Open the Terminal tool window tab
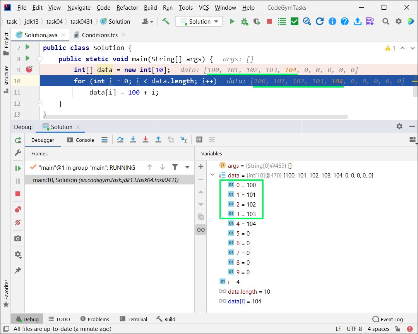Image resolution: width=418 pixels, height=334 pixels. (134, 319)
